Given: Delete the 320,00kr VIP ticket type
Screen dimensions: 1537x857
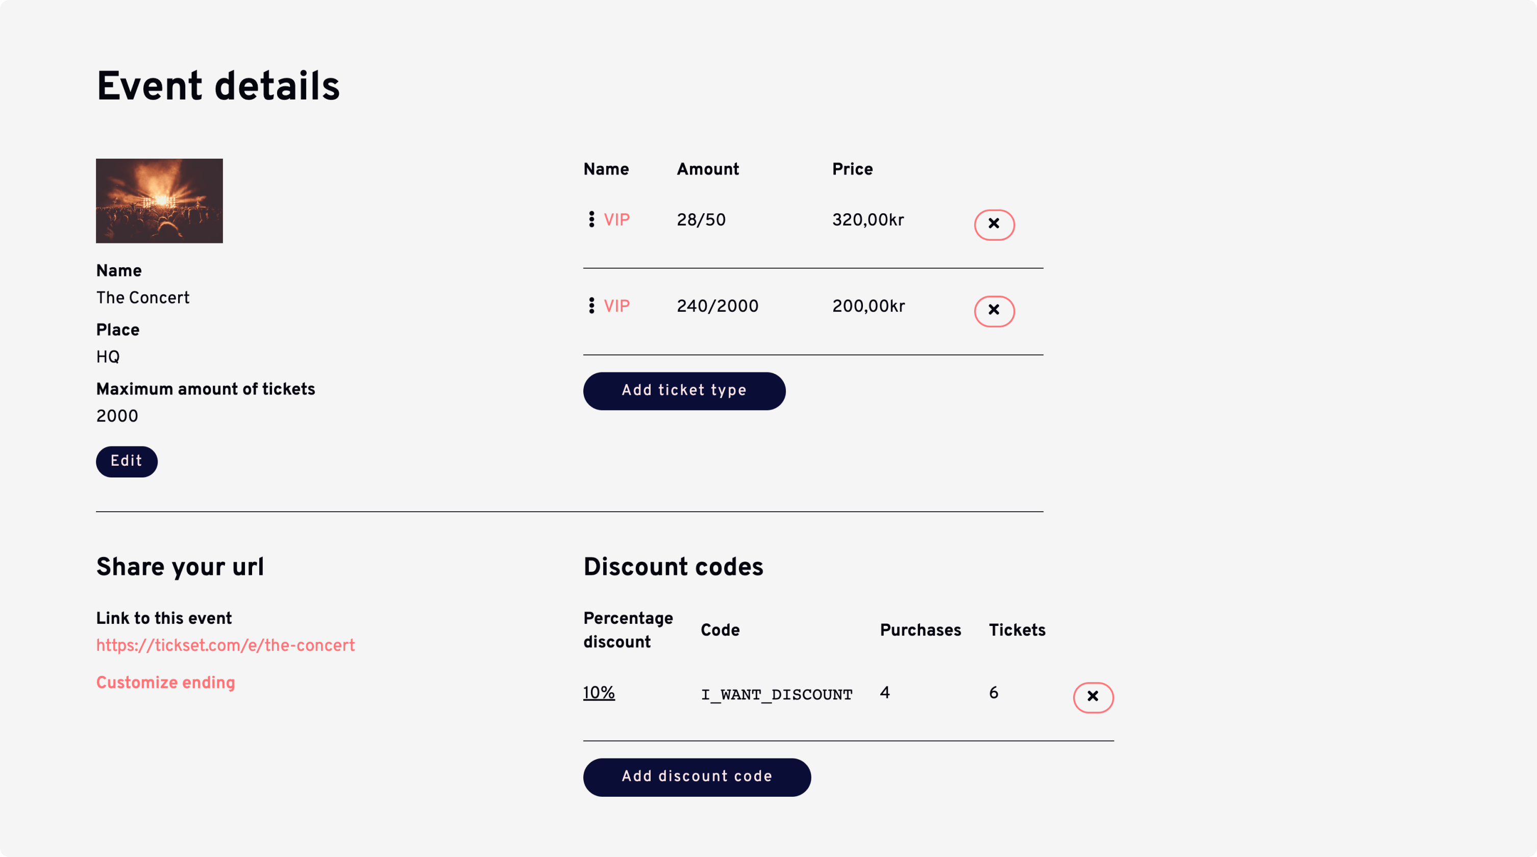Looking at the screenshot, I should click(x=994, y=224).
